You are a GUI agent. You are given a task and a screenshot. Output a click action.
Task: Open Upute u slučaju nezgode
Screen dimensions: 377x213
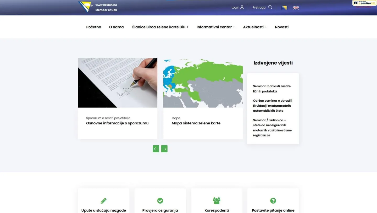(104, 210)
